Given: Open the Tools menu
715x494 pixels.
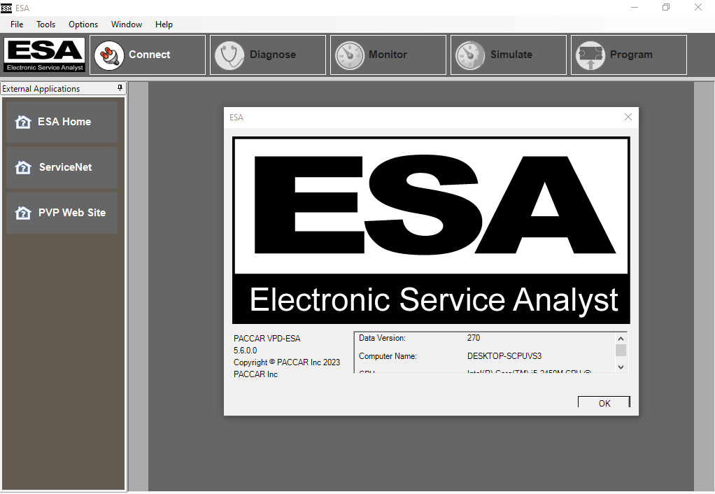Looking at the screenshot, I should 45,24.
